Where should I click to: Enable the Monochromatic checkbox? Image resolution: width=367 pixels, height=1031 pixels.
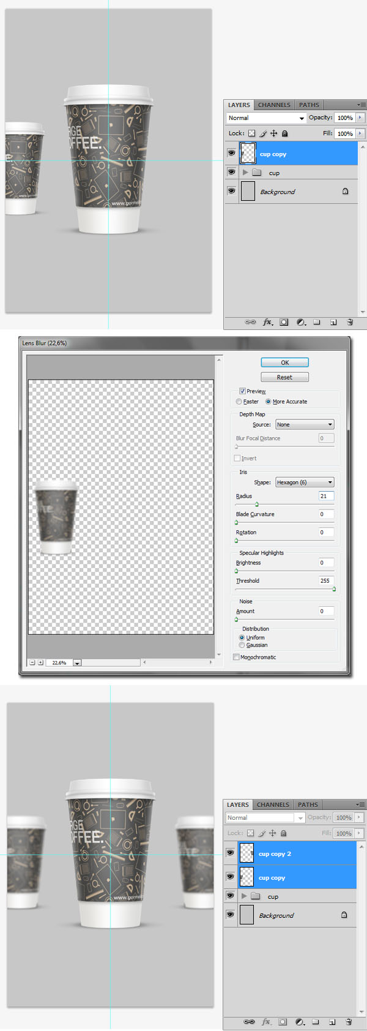(x=237, y=658)
